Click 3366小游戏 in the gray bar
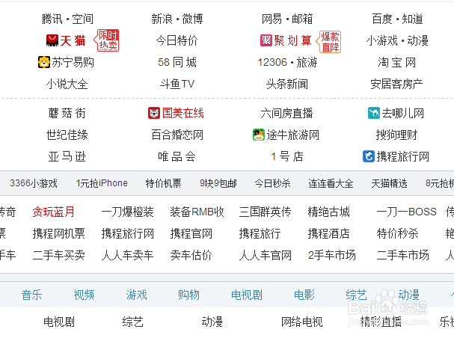 click(34, 183)
